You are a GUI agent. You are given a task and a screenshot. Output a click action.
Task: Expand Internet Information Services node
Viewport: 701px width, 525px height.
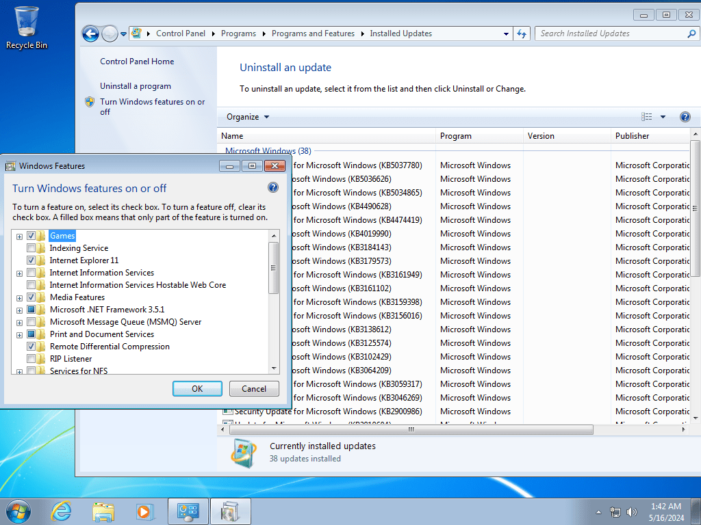19,273
